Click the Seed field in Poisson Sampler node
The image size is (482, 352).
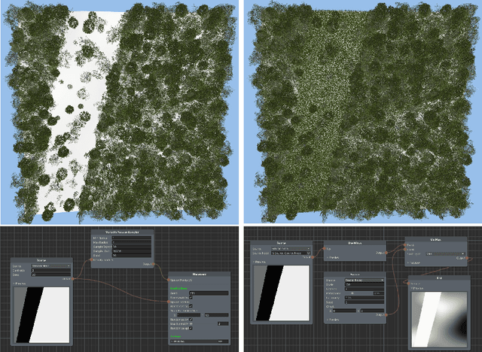(133, 254)
